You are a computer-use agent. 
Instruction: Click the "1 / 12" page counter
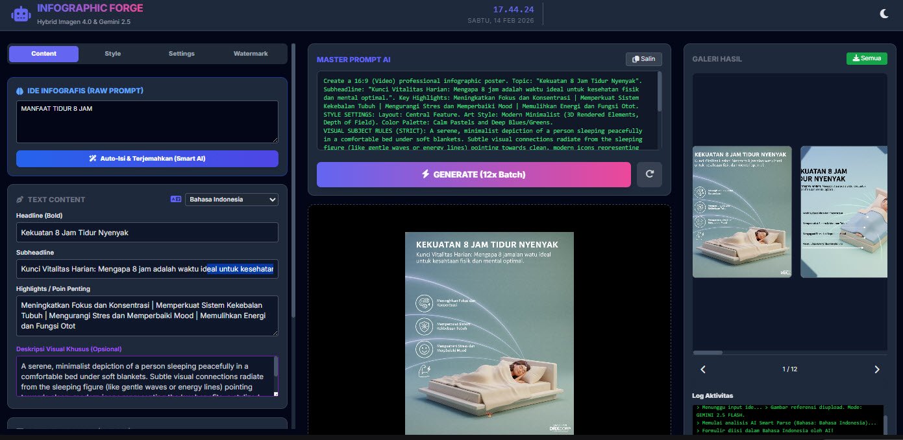point(789,369)
